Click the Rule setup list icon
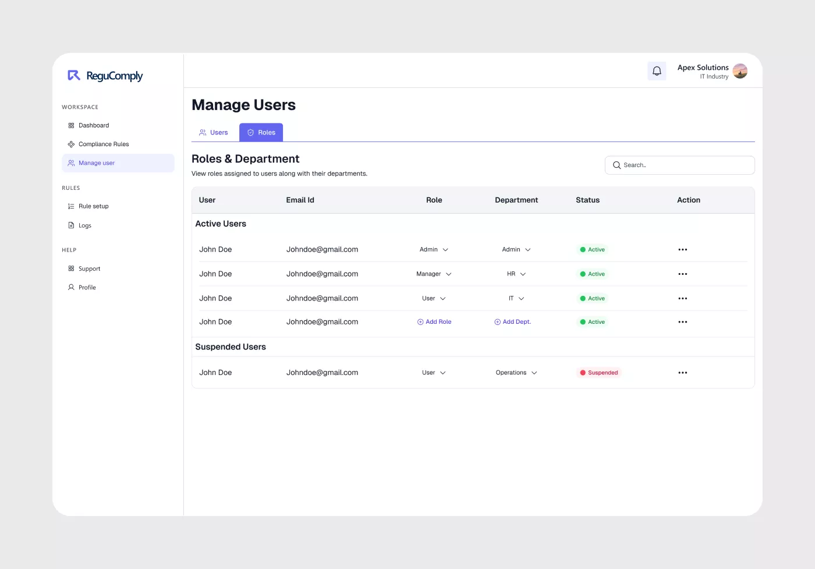Image resolution: width=815 pixels, height=569 pixels. (x=71, y=206)
